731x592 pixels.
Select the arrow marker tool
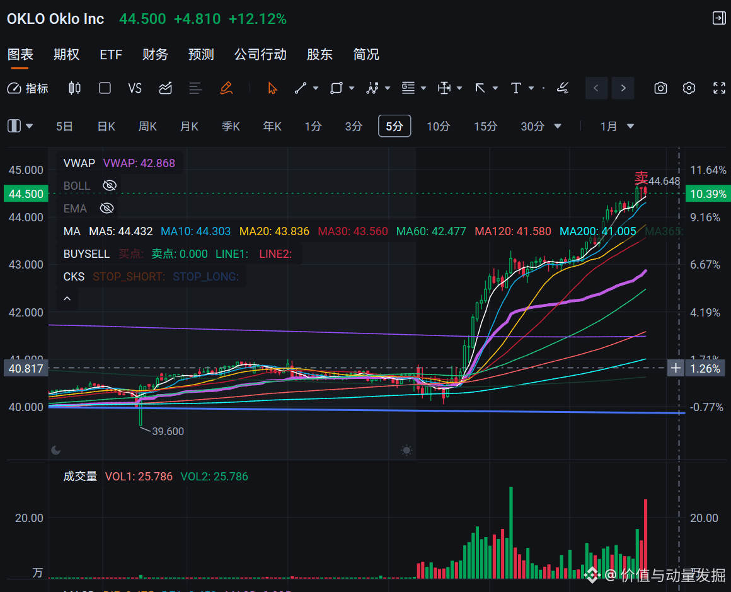click(480, 88)
